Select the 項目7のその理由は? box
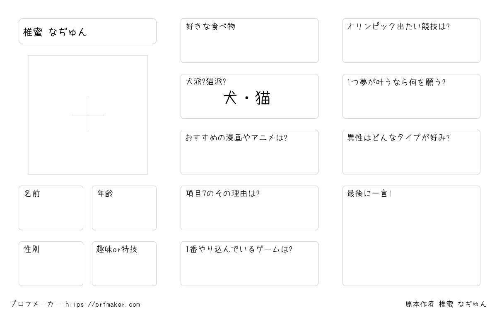 (x=249, y=208)
